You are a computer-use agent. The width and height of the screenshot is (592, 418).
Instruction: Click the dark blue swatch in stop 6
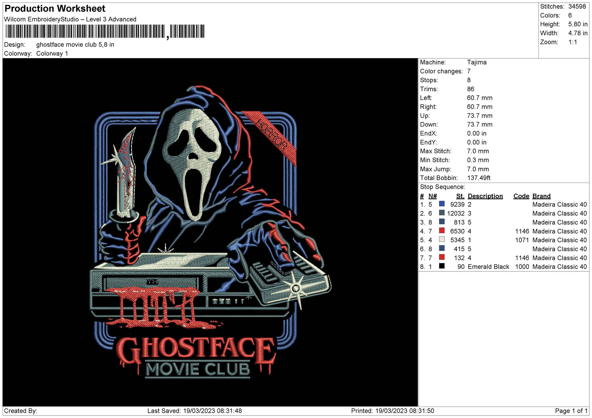(x=442, y=248)
